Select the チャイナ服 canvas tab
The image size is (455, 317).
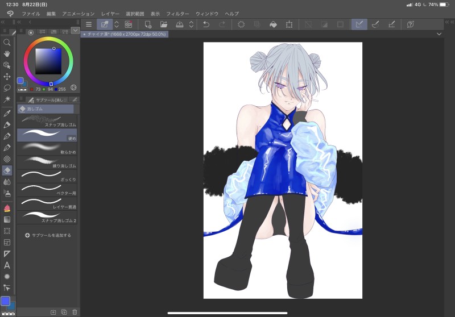coord(125,34)
